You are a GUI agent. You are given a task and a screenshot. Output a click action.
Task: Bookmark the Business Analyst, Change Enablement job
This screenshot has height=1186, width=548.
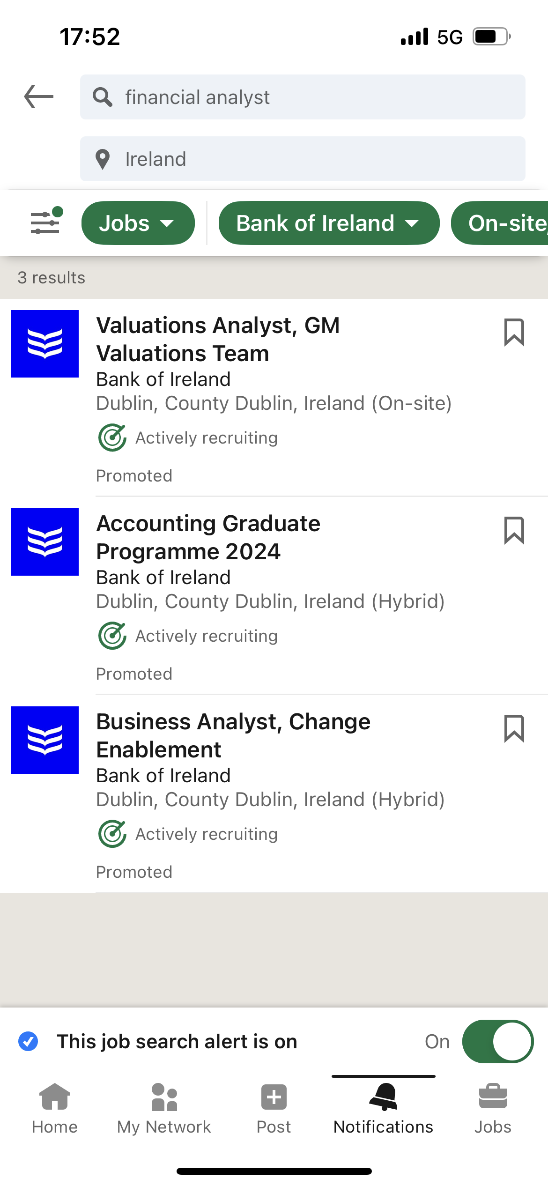tap(514, 729)
